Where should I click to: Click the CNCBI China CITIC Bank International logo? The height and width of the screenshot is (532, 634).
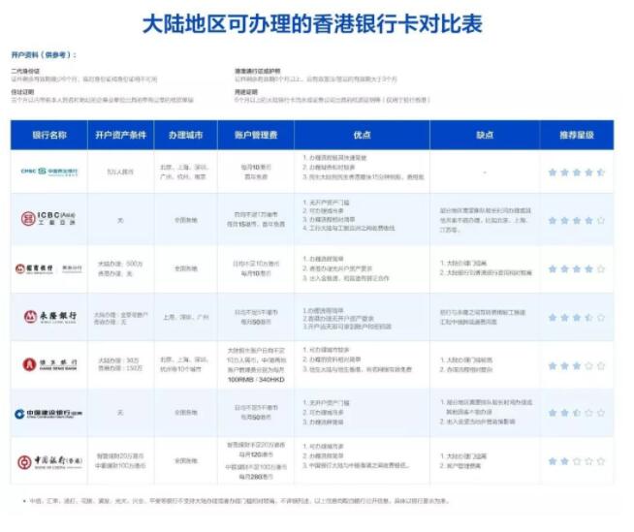point(49,172)
